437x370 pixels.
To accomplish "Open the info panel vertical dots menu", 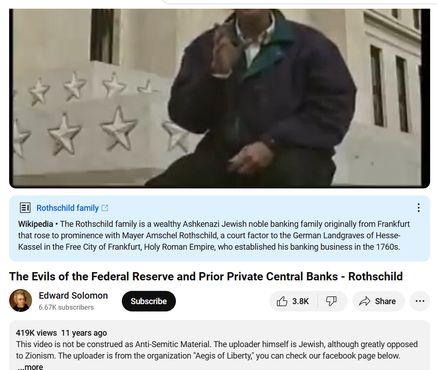I will tap(419, 208).
